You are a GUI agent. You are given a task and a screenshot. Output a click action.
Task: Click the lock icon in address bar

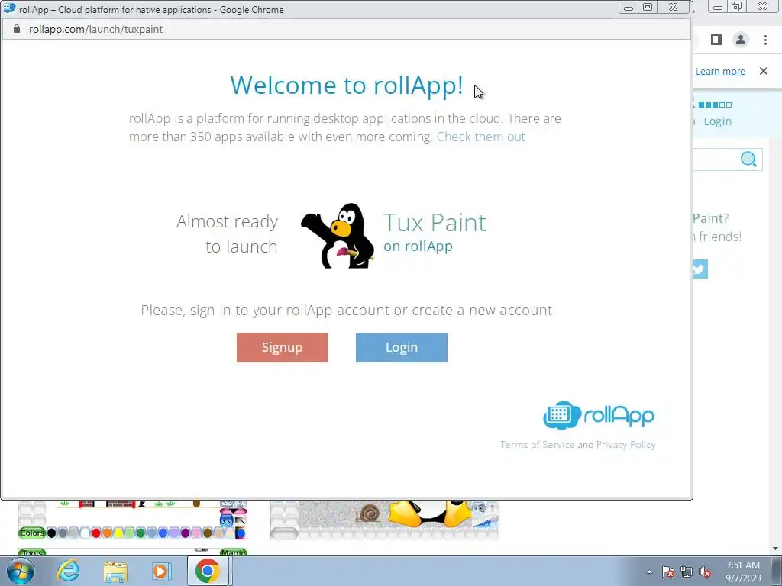tap(17, 29)
